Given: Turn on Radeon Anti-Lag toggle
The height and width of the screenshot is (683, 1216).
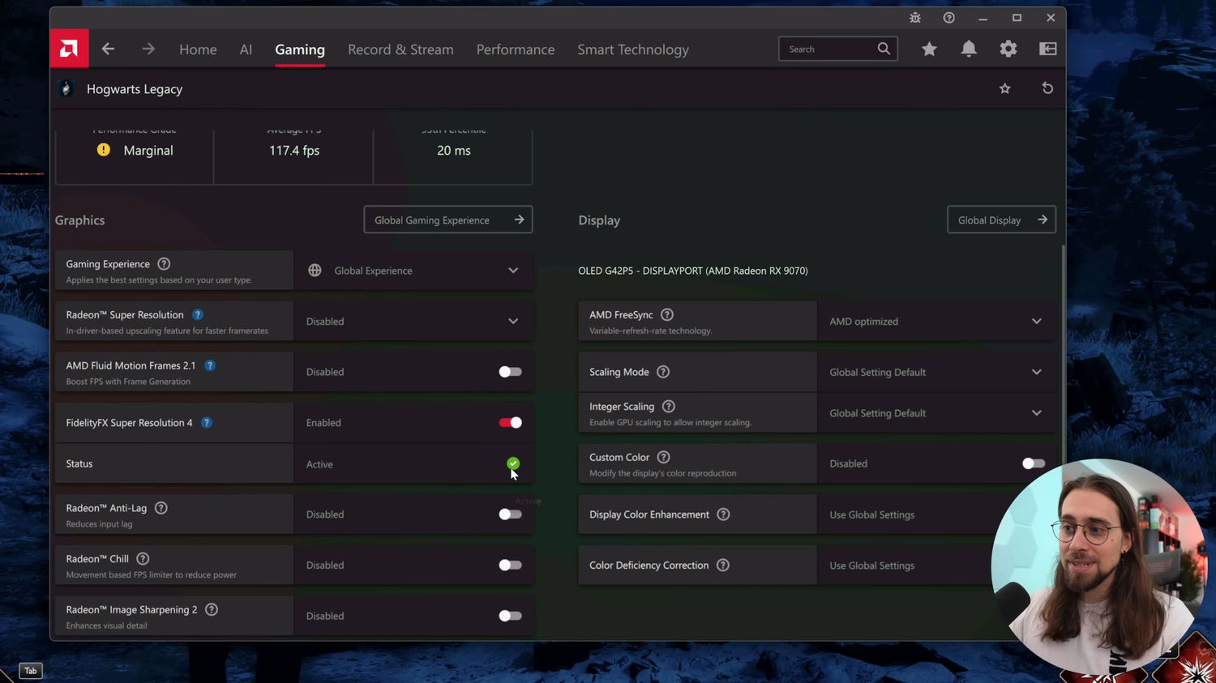Looking at the screenshot, I should coord(510,514).
